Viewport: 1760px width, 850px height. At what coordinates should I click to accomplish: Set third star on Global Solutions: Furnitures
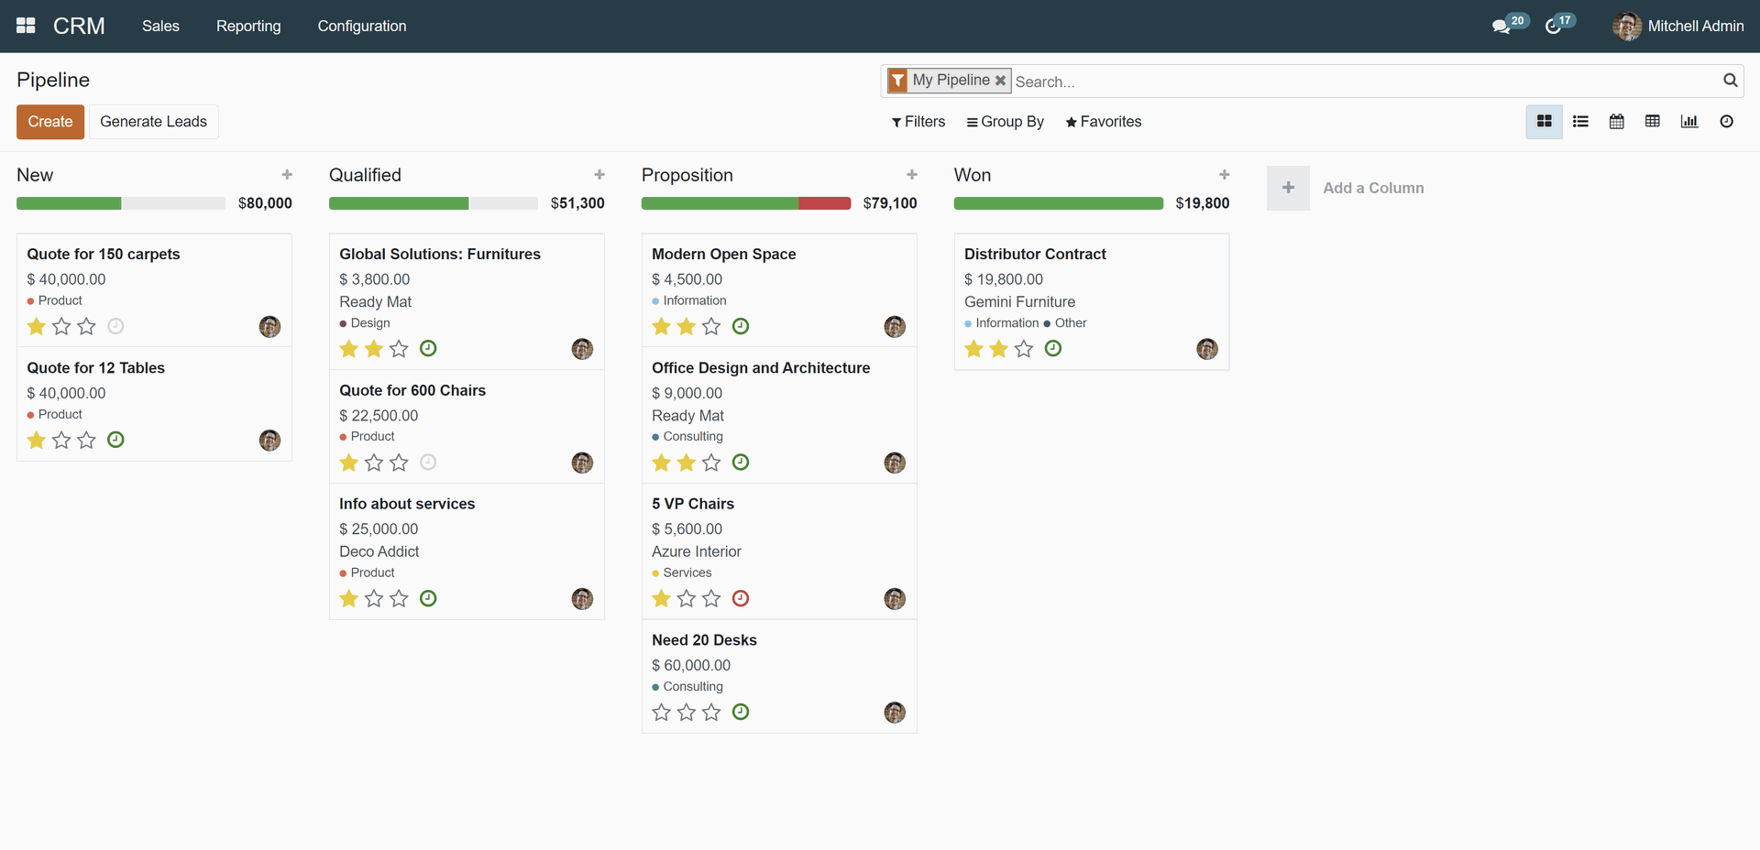click(x=399, y=348)
